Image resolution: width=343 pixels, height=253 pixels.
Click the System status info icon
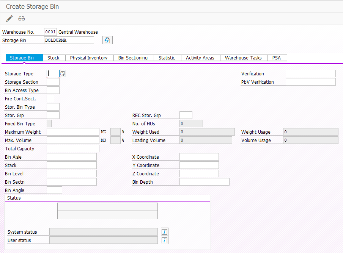pyautogui.click(x=164, y=232)
